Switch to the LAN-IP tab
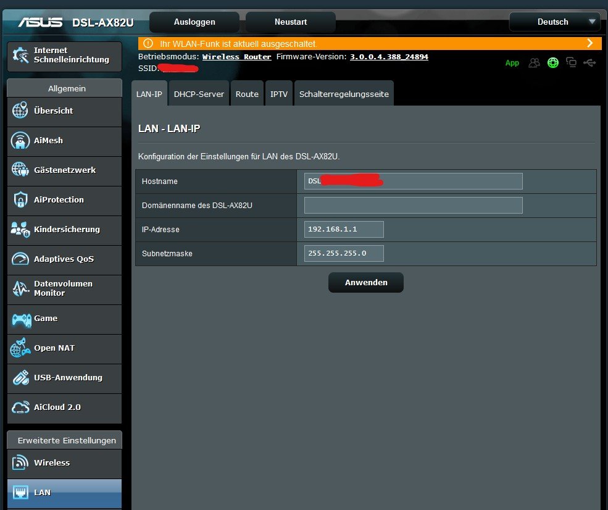The height and width of the screenshot is (510, 608). 149,93
